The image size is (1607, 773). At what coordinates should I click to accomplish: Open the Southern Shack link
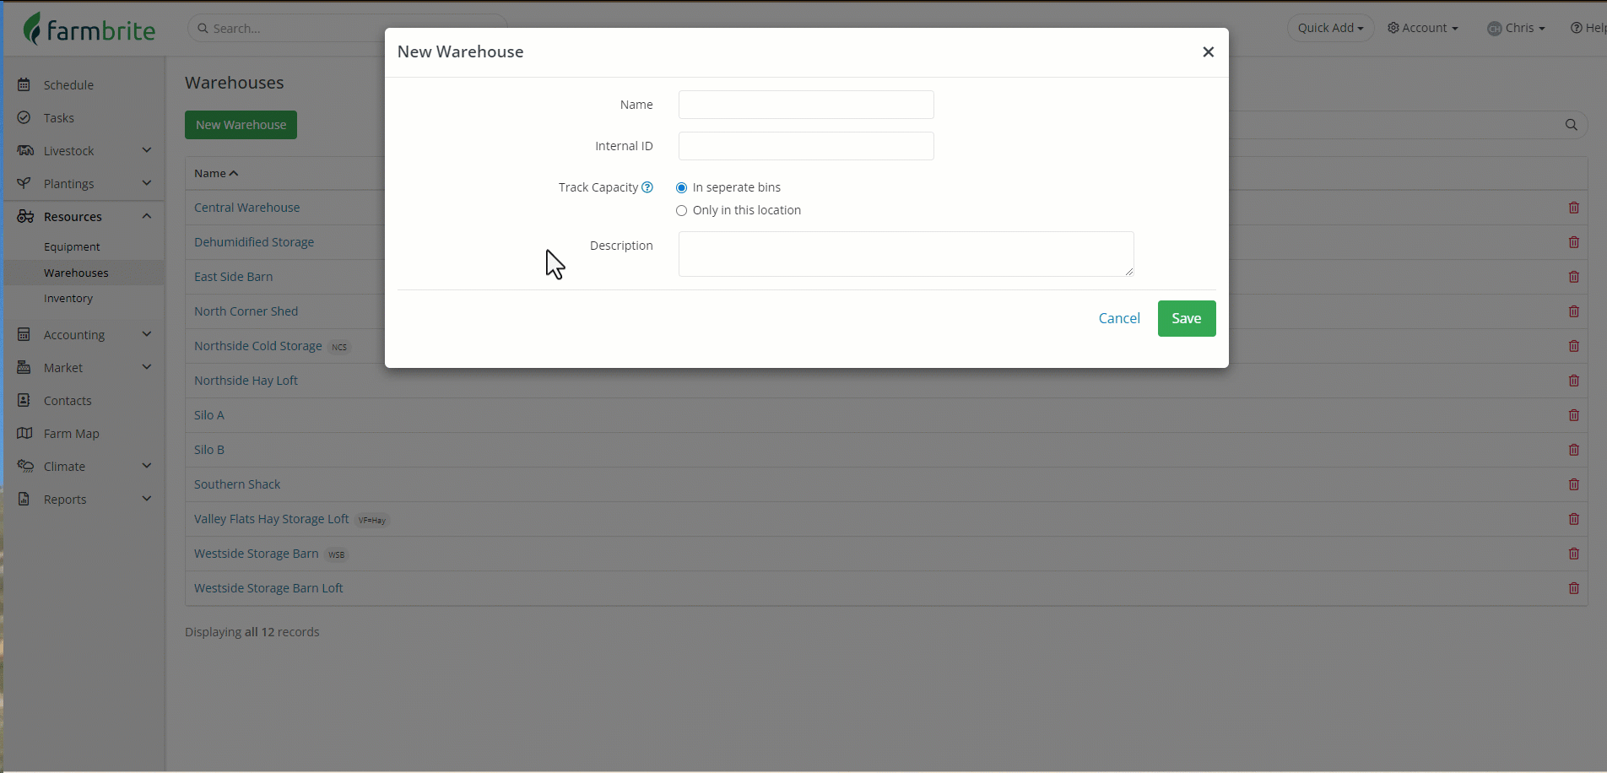(x=237, y=484)
